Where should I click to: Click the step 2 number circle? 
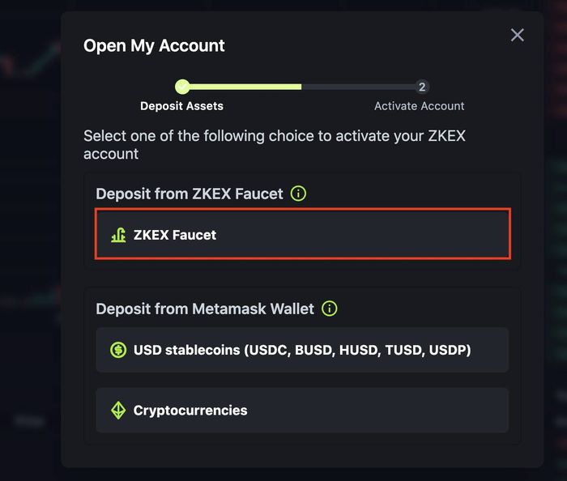(x=422, y=87)
